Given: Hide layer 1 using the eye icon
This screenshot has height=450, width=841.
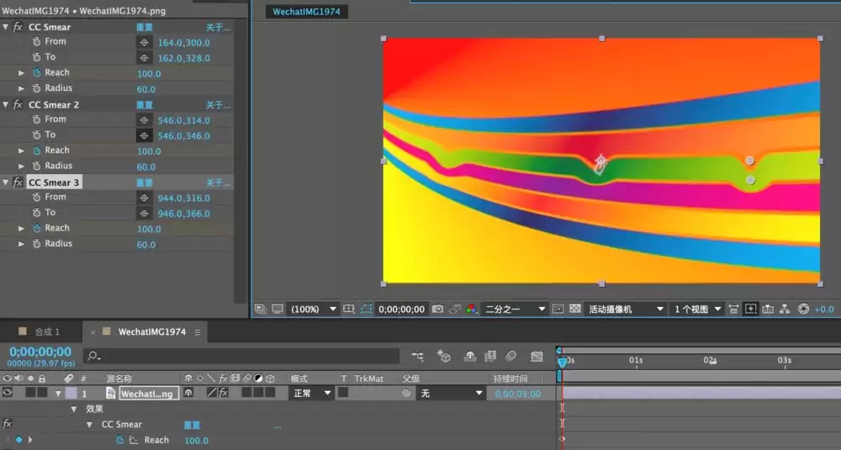Looking at the screenshot, I should 7,393.
